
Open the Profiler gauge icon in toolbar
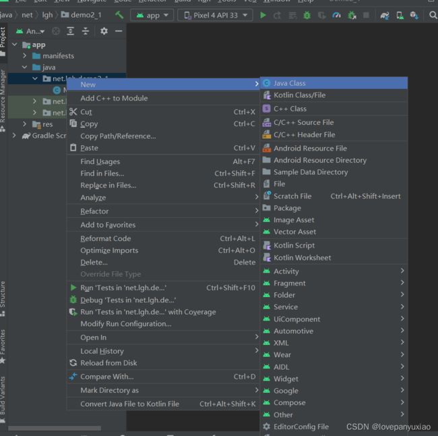pos(336,15)
